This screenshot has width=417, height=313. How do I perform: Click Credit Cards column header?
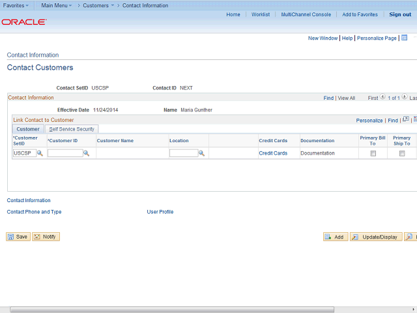pyautogui.click(x=273, y=141)
